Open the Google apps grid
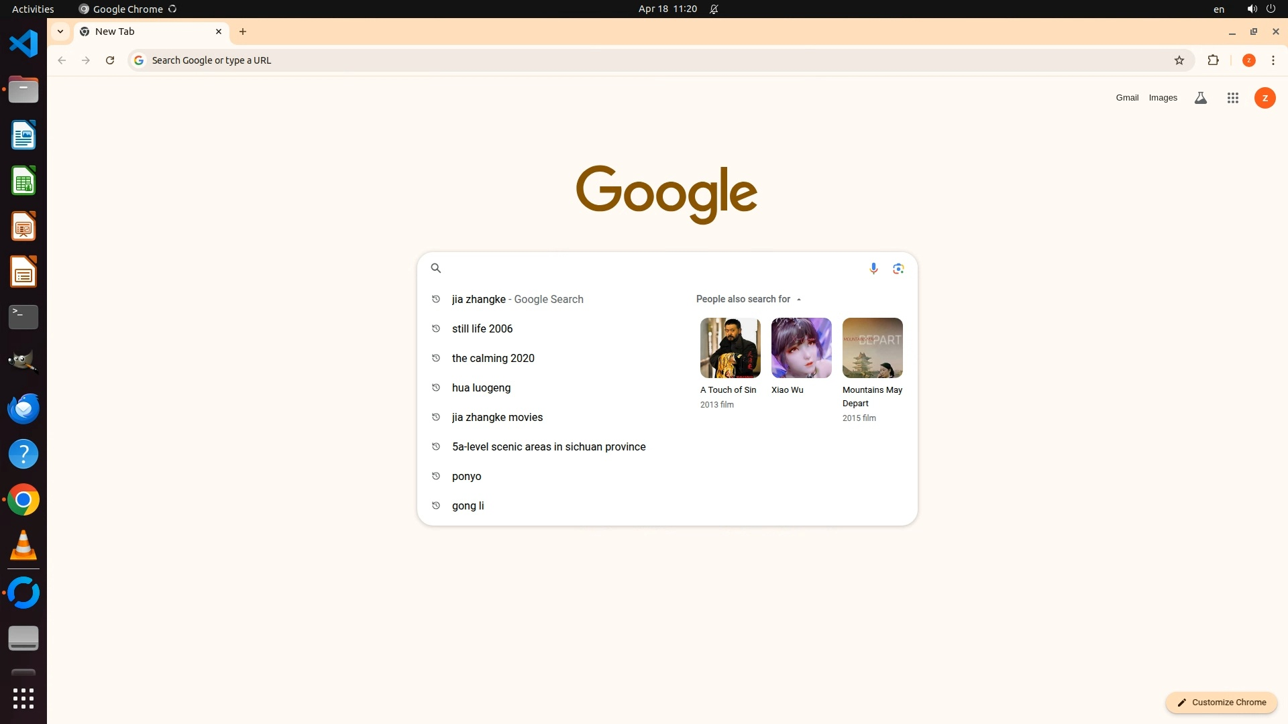The image size is (1288, 724). pos(1232,98)
